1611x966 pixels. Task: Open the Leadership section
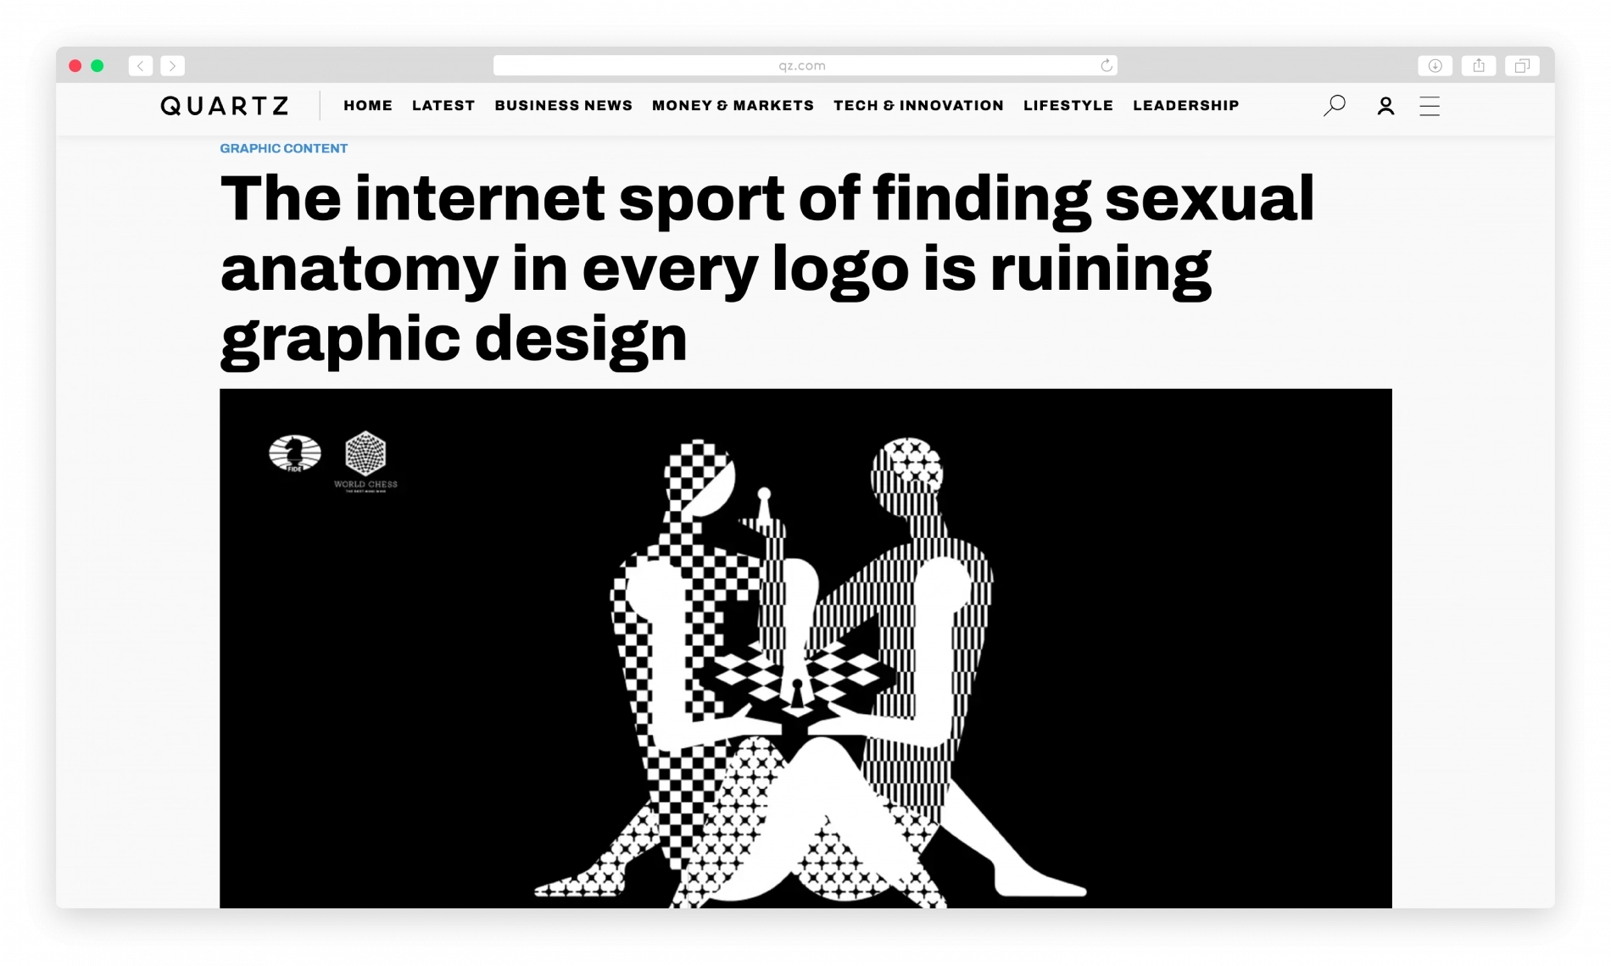1186,106
